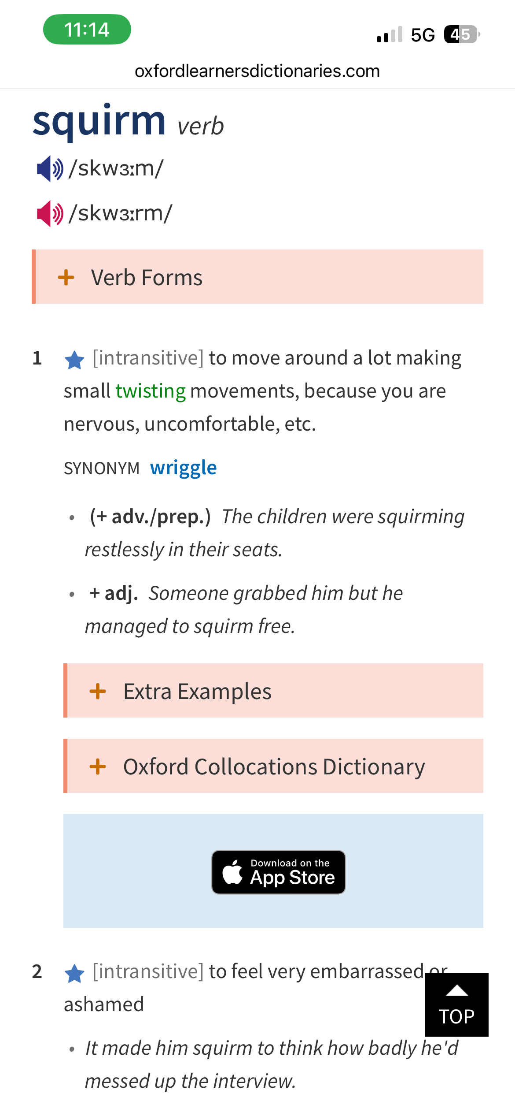Tap the squirm headword title
This screenshot has height=1116, width=515.
coord(99,121)
